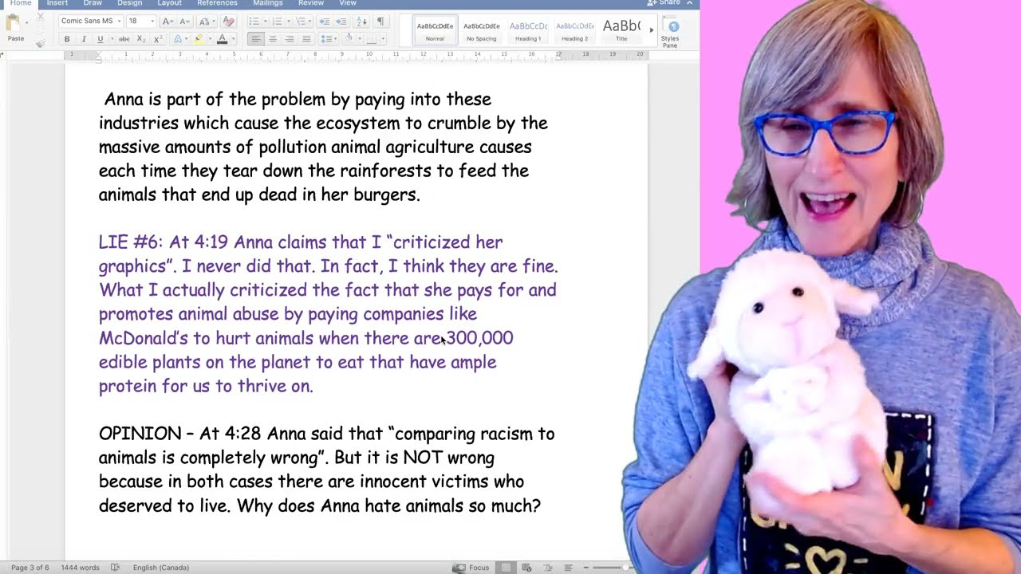Toggle Bold formatting
Screen dimensions: 1021x574
pos(67,39)
